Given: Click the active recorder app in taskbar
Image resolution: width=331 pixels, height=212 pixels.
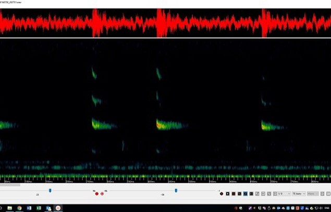Looking at the screenshot, I should [59, 208].
